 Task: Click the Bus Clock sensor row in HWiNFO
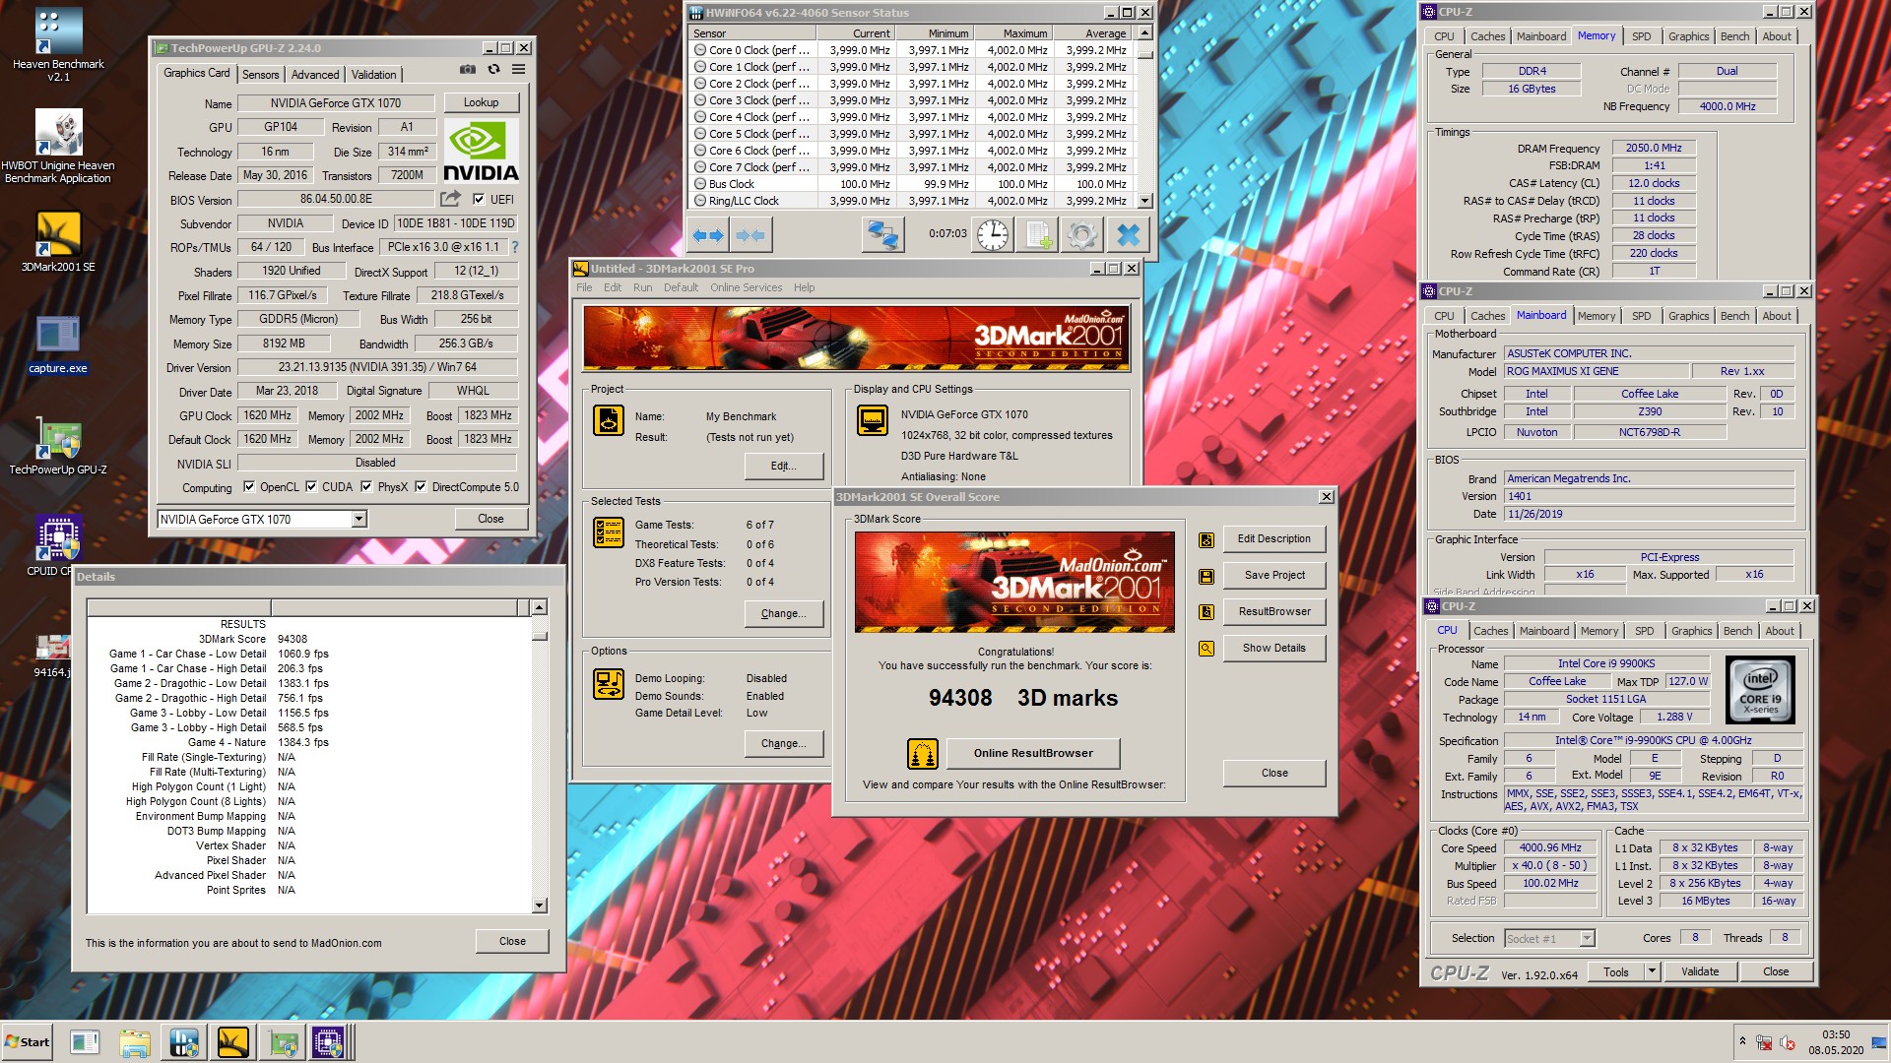coord(912,184)
